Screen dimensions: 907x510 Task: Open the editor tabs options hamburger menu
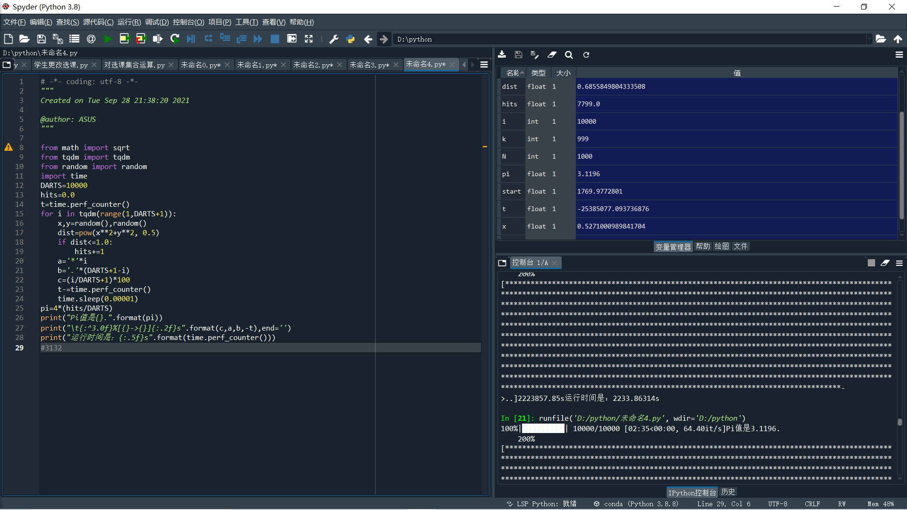[x=484, y=65]
